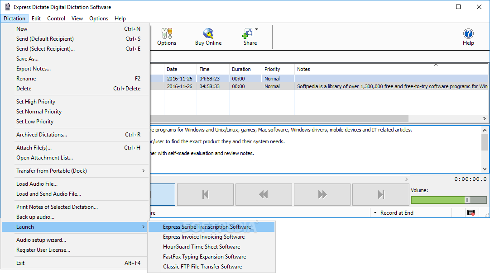The width and height of the screenshot is (490, 273).
Task: Open the Dictation menu
Action: tap(14, 19)
